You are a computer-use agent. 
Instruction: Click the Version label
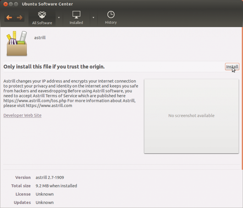23,178
